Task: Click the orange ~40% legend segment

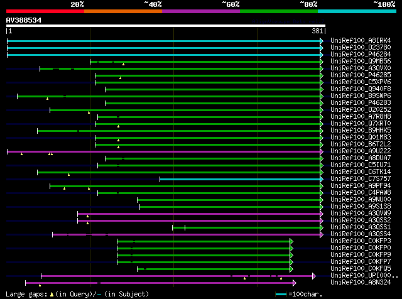Action: (123, 11)
